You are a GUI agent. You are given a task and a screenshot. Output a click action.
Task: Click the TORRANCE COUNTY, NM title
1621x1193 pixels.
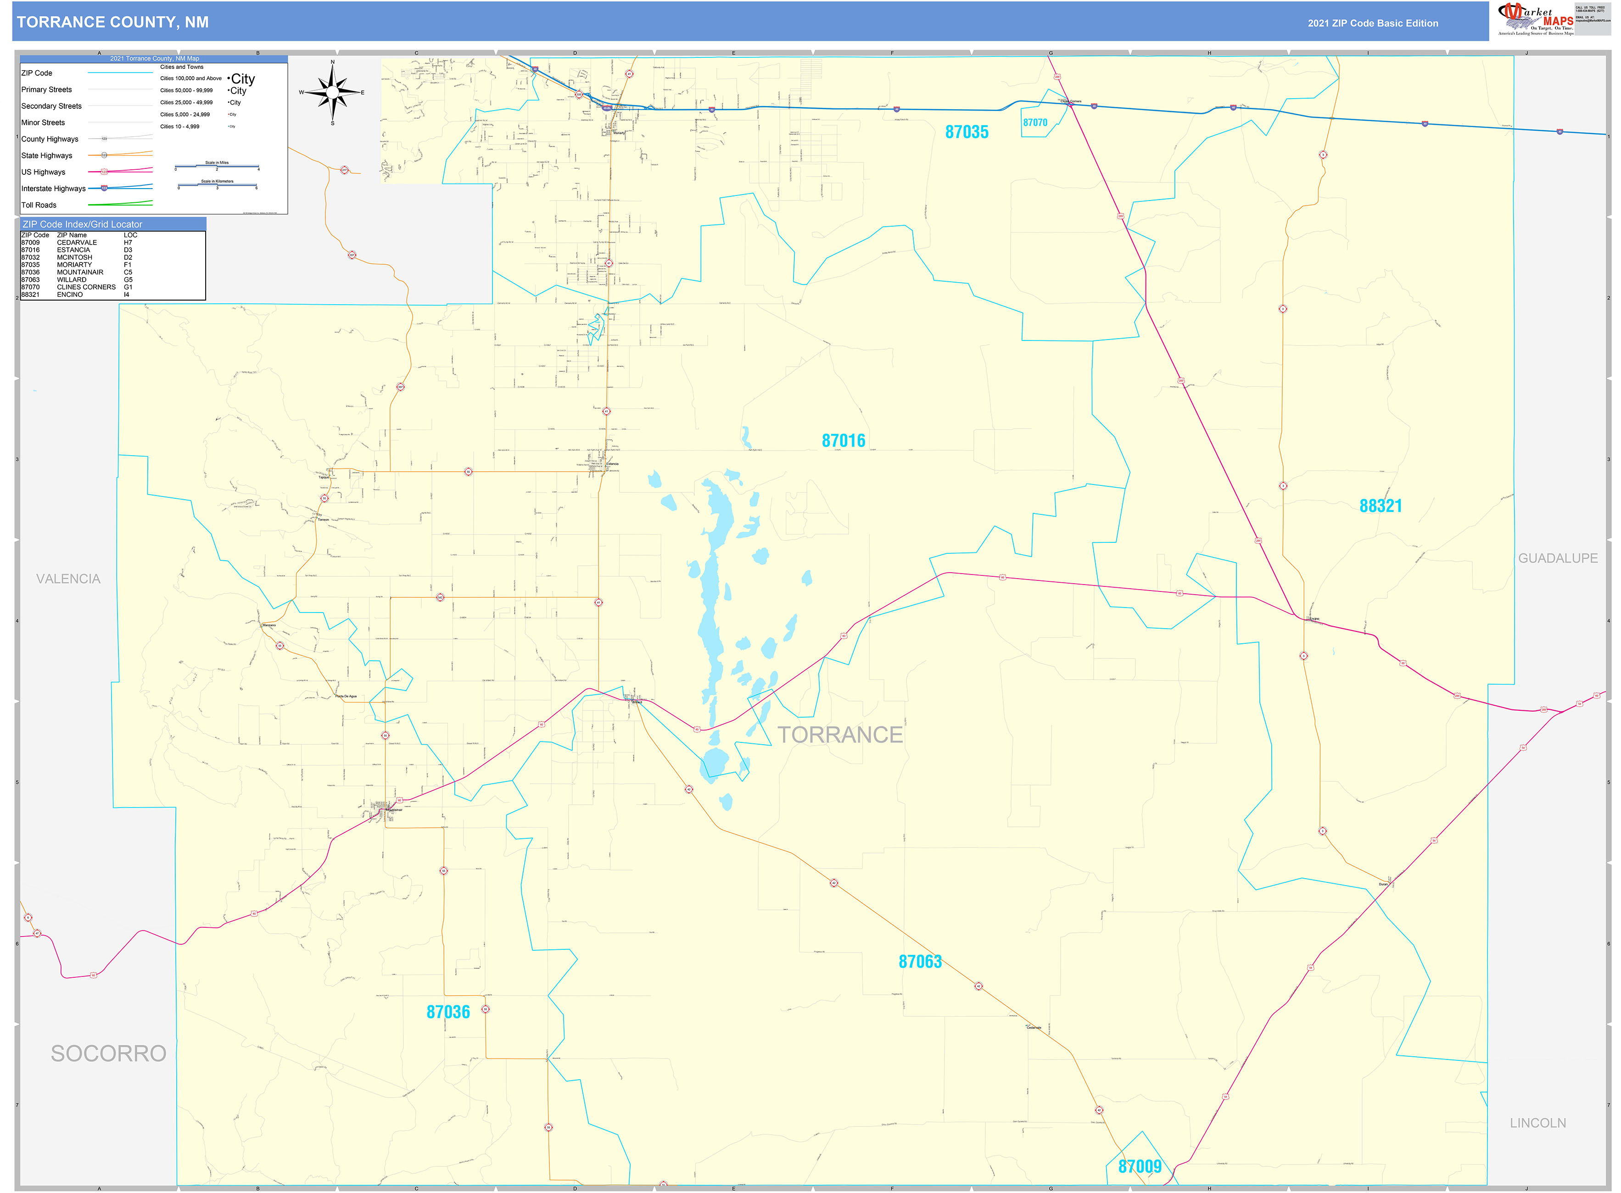pyautogui.click(x=113, y=22)
